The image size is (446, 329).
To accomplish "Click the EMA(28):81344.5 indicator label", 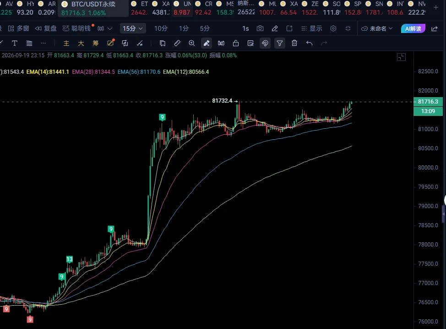I will point(93,72).
